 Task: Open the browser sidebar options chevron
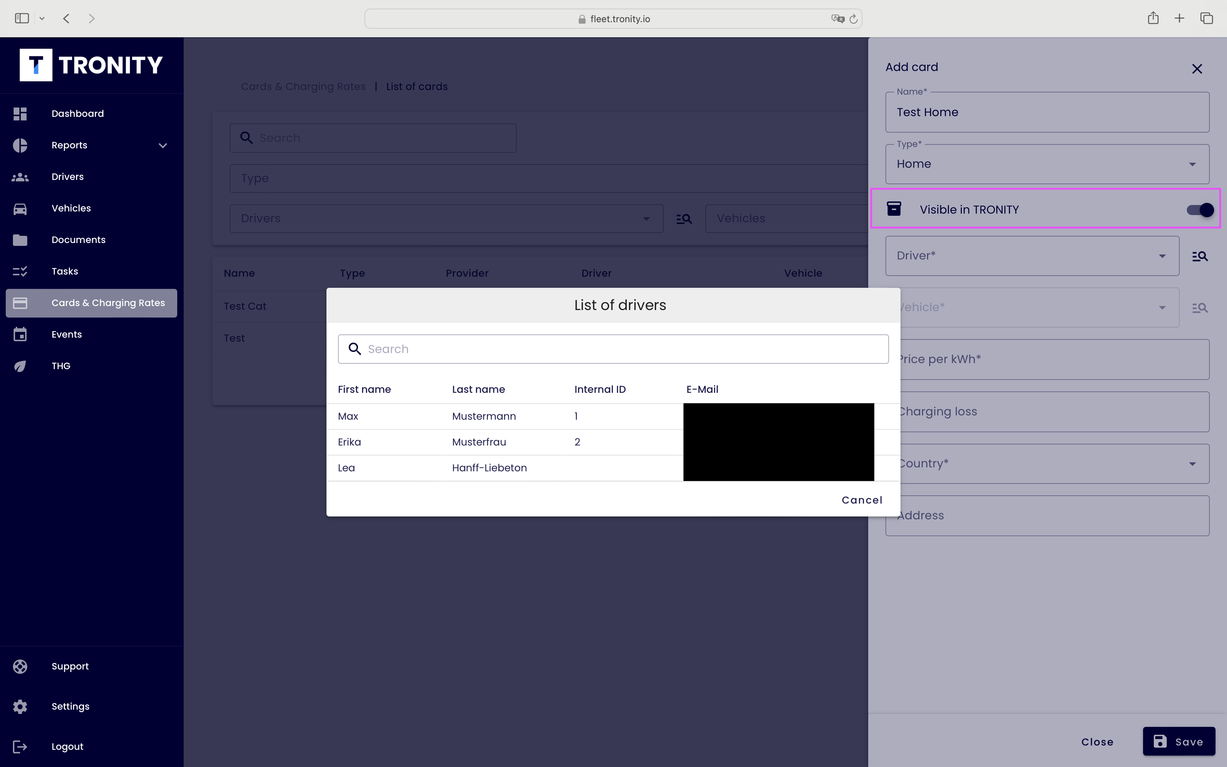42,18
